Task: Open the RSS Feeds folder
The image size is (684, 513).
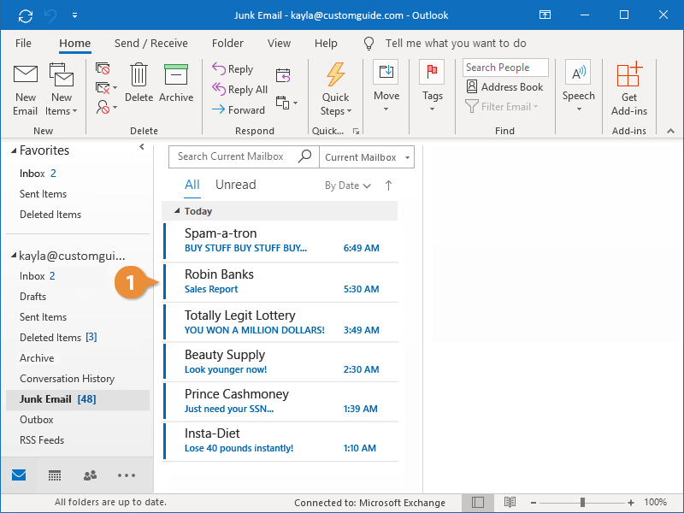Action: (41, 440)
